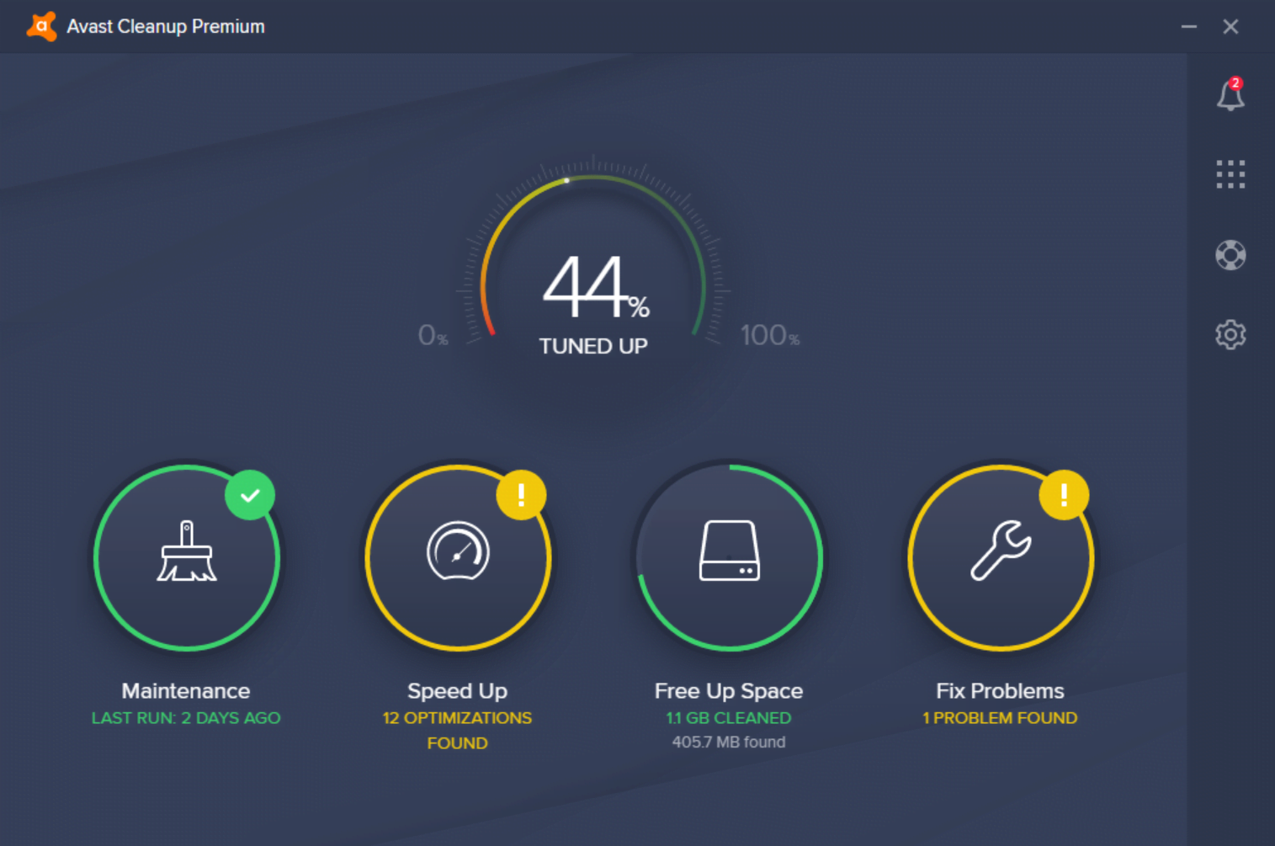Click "405.7 MB found" text

click(729, 742)
